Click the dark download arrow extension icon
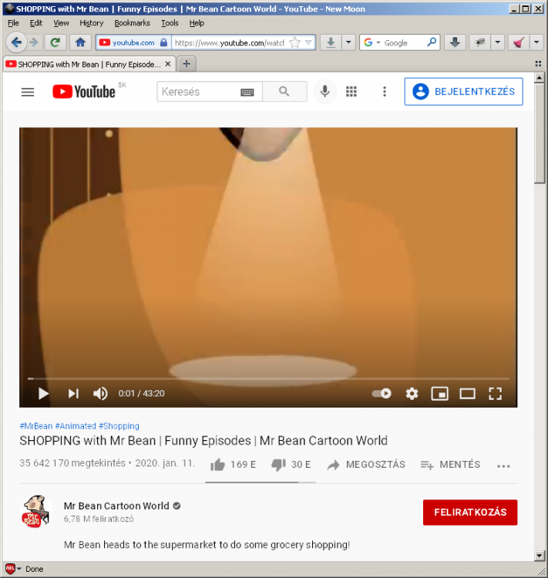The width and height of the screenshot is (548, 578). click(x=455, y=42)
